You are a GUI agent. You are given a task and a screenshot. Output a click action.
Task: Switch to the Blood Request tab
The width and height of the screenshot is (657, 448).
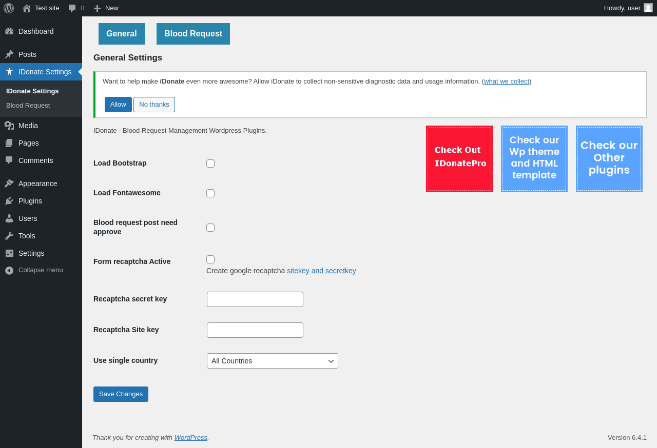193,34
